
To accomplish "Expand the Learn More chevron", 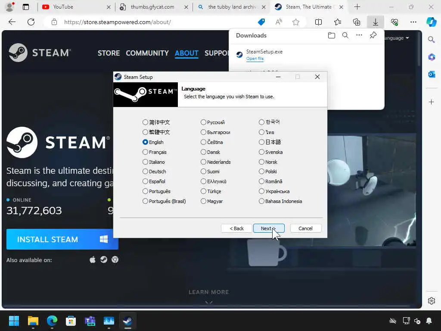I will (209, 303).
